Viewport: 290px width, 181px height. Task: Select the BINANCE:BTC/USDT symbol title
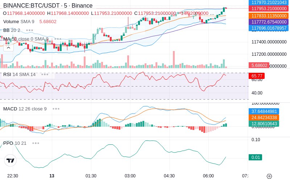tap(48, 5)
